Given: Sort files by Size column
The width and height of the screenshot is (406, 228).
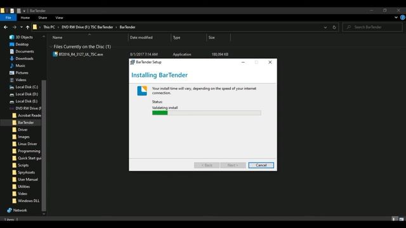Looking at the screenshot, I should (x=211, y=37).
